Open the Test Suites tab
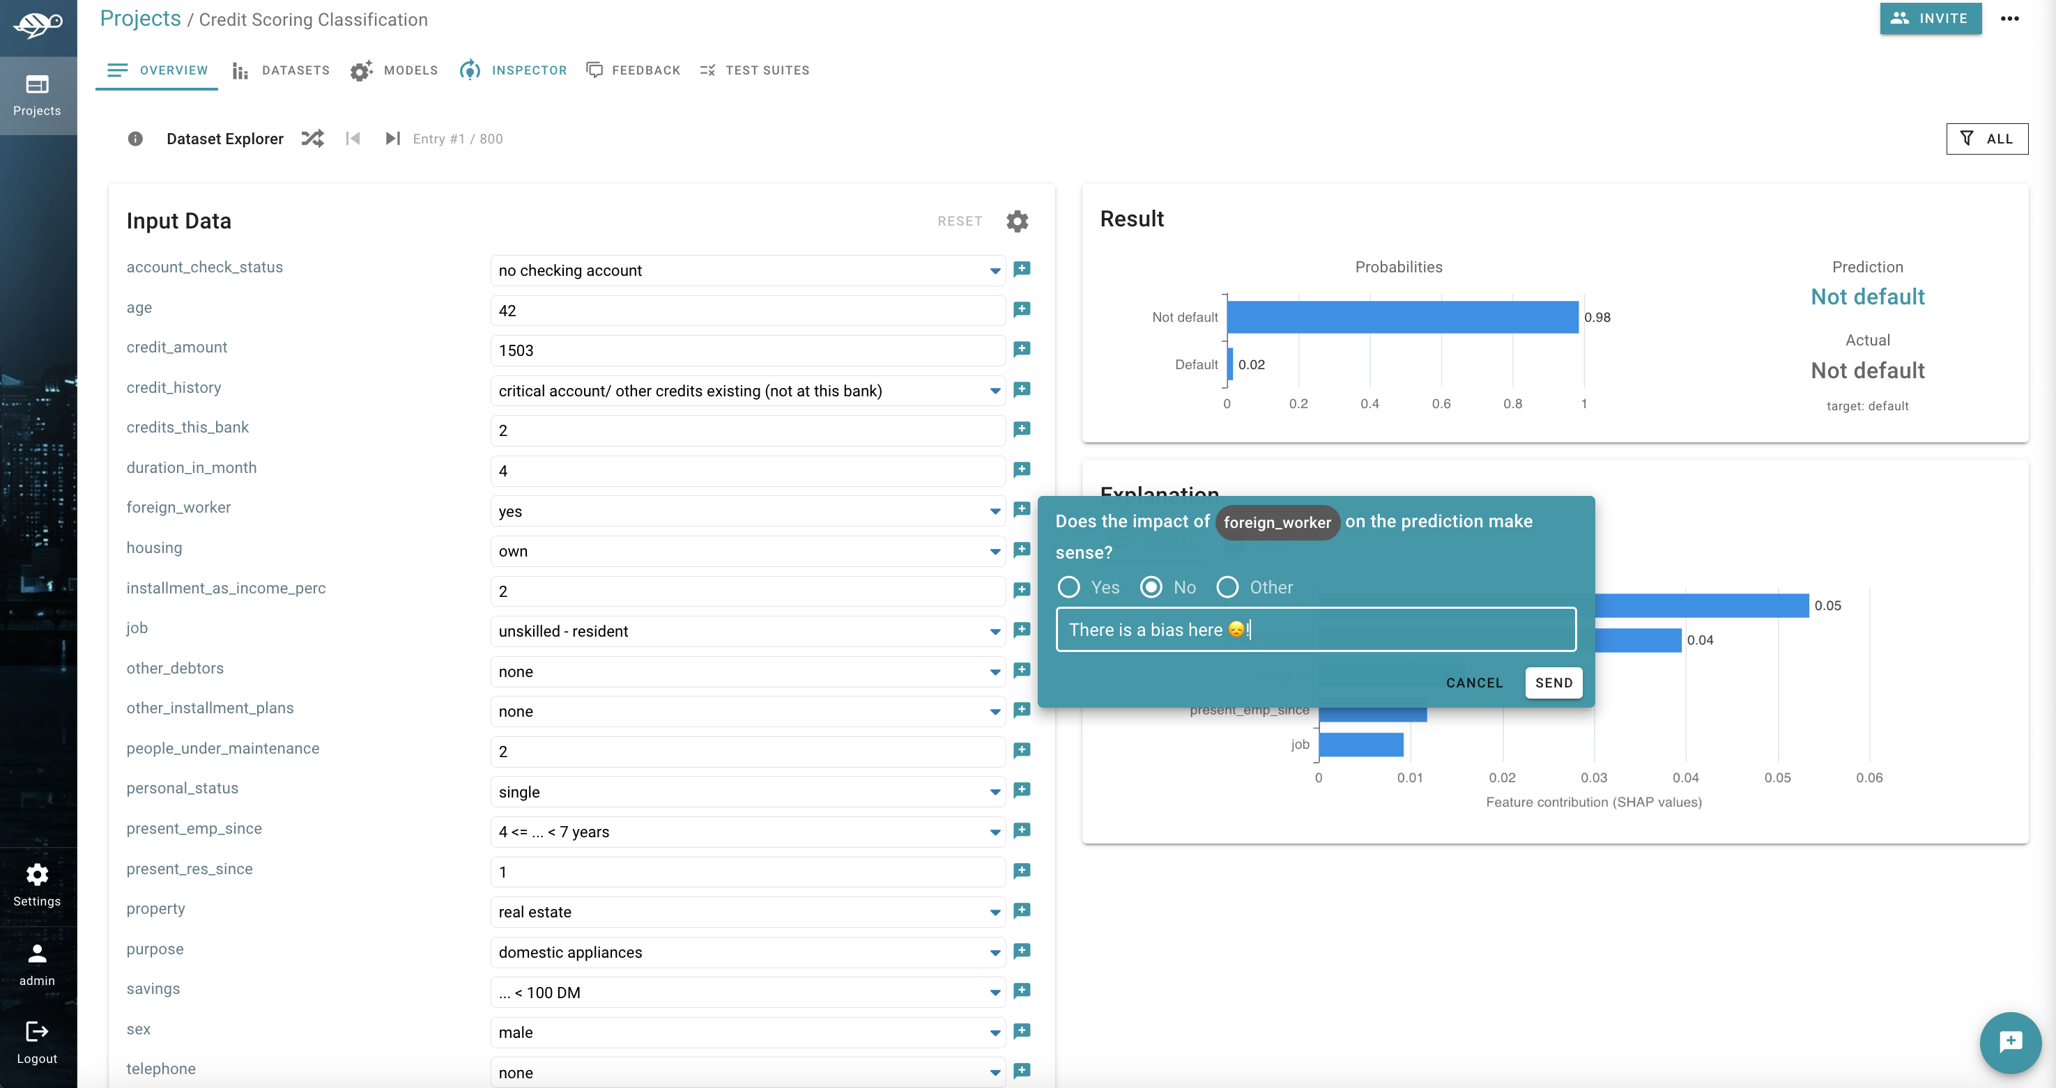Screen dimensions: 2056x1088 [x=754, y=70]
